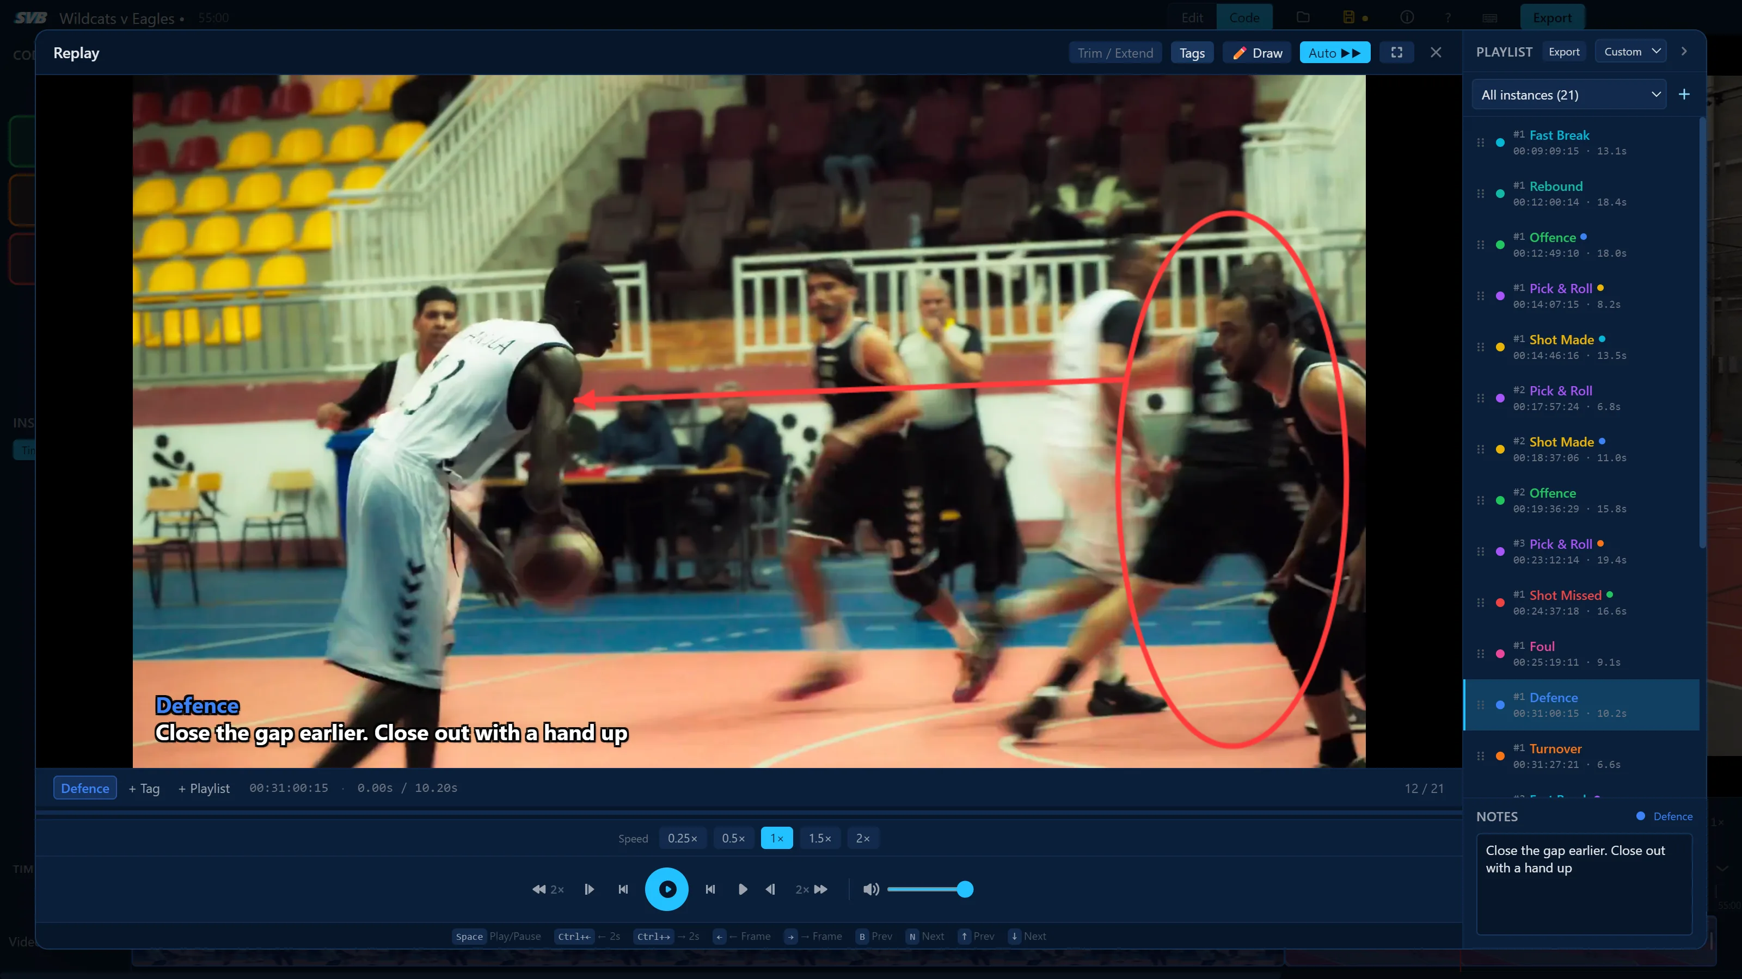Click the 2x rewind icon
Screen dimensions: 1742x979
(547, 889)
